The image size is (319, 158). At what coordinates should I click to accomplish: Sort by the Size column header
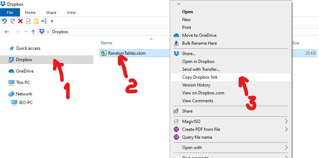coord(296,43)
